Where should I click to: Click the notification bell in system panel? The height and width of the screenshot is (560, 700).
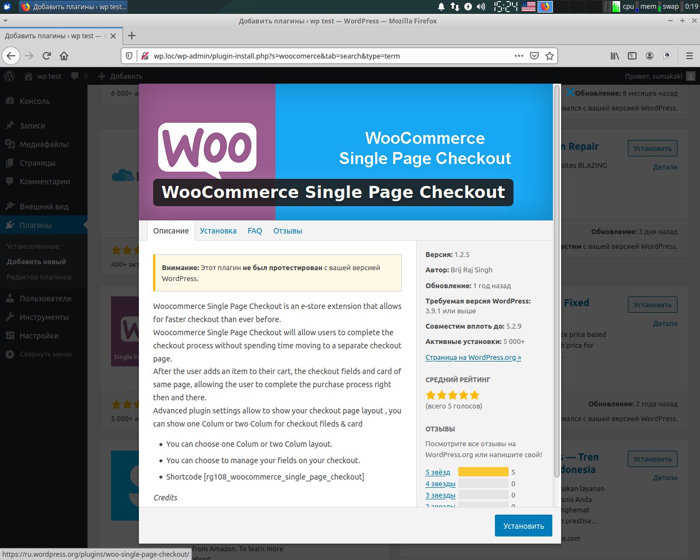pos(441,7)
